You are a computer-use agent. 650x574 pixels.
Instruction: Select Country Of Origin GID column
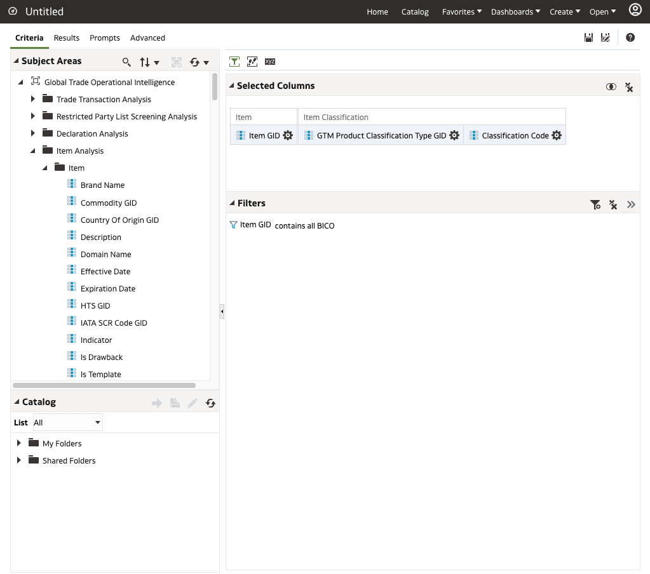coord(119,220)
